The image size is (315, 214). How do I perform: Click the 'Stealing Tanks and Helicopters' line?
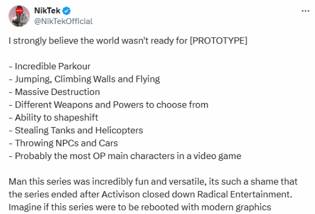76,130
